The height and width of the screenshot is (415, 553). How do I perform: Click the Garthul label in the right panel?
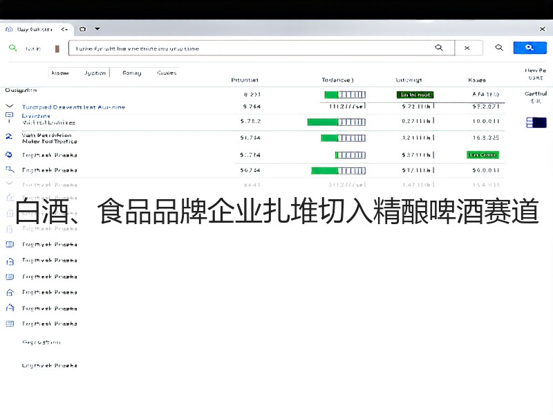[535, 93]
